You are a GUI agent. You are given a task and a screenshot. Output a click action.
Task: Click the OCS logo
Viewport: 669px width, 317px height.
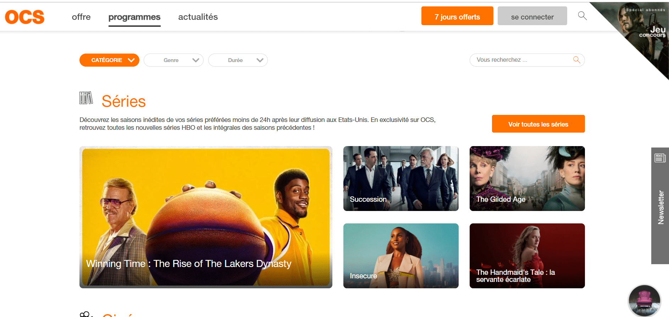[x=25, y=17]
